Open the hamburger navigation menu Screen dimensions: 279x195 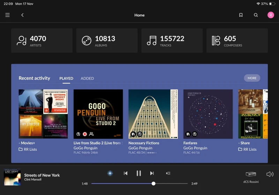coord(7,15)
